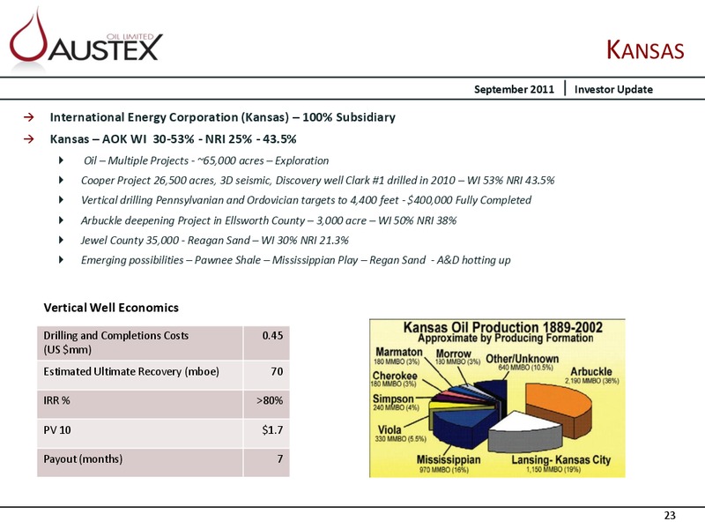The width and height of the screenshot is (705, 529).
Task: Select the 'International Energy Corporation (Kansas)' bullet line
Action: [x=223, y=117]
